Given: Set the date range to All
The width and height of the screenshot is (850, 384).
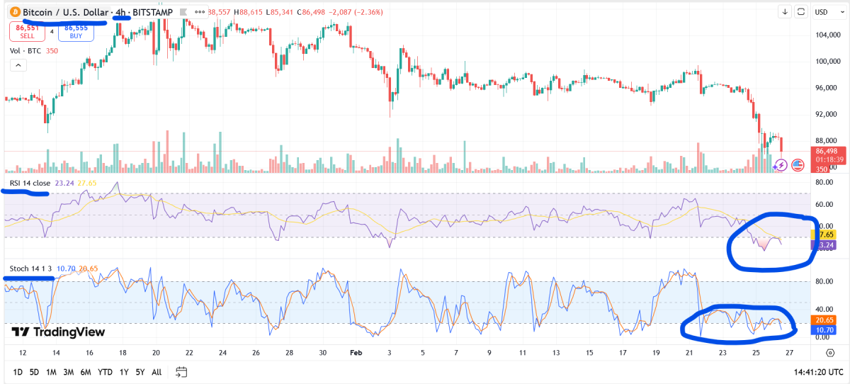Looking at the screenshot, I should [157, 372].
